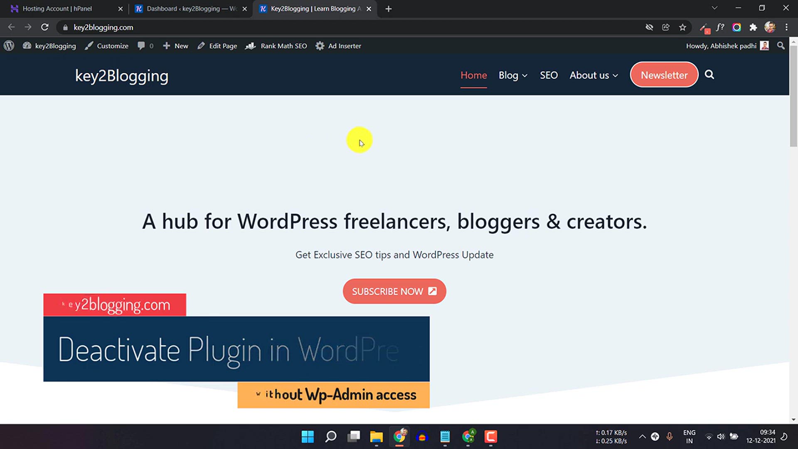This screenshot has width=798, height=449.
Task: Open the Windows Start menu
Action: [x=308, y=437]
